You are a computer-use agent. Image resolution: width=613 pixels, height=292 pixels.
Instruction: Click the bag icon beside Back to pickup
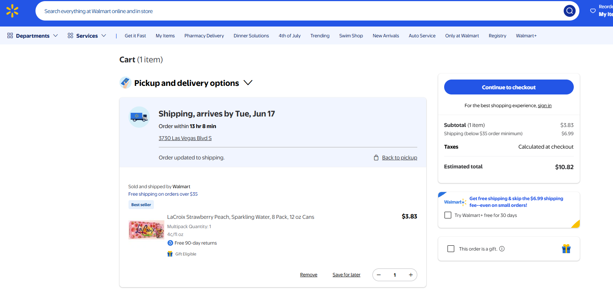[376, 158]
